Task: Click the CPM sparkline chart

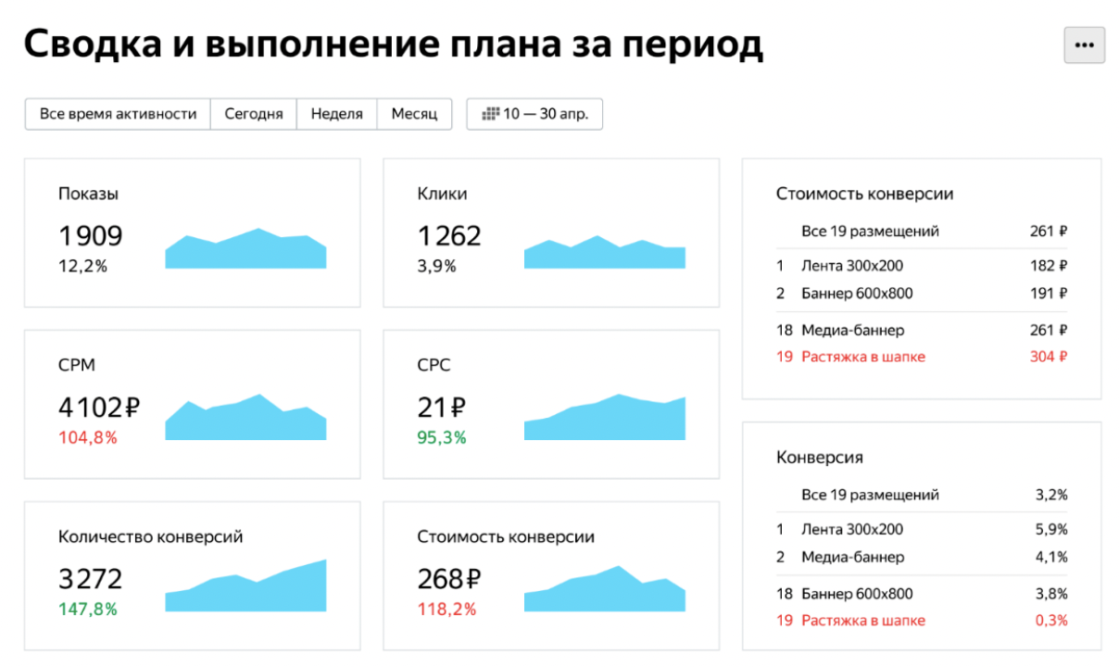Action: click(x=245, y=417)
